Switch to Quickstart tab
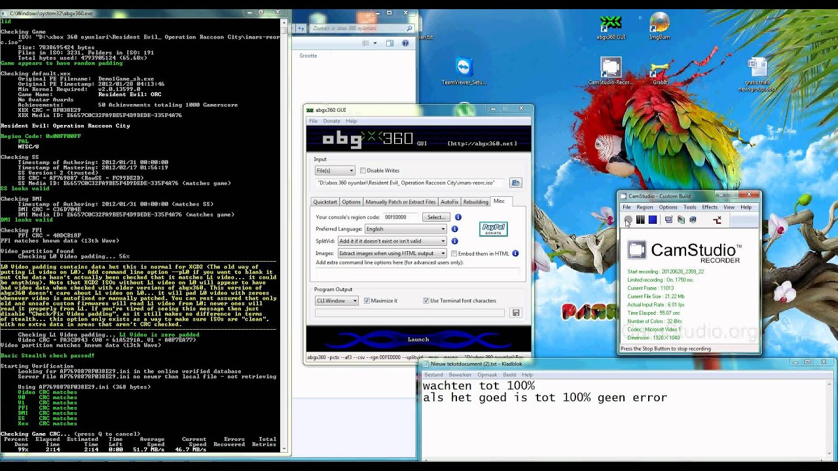Screen dimensions: 838x471 pyautogui.click(x=325, y=202)
